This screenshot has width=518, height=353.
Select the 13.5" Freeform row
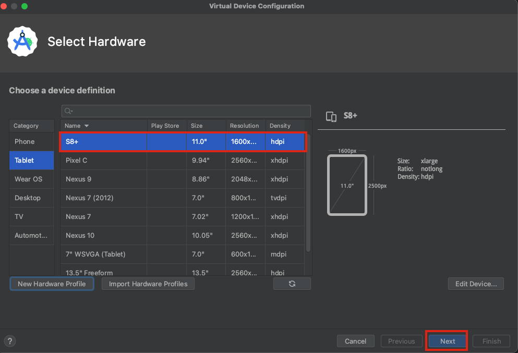point(183,270)
